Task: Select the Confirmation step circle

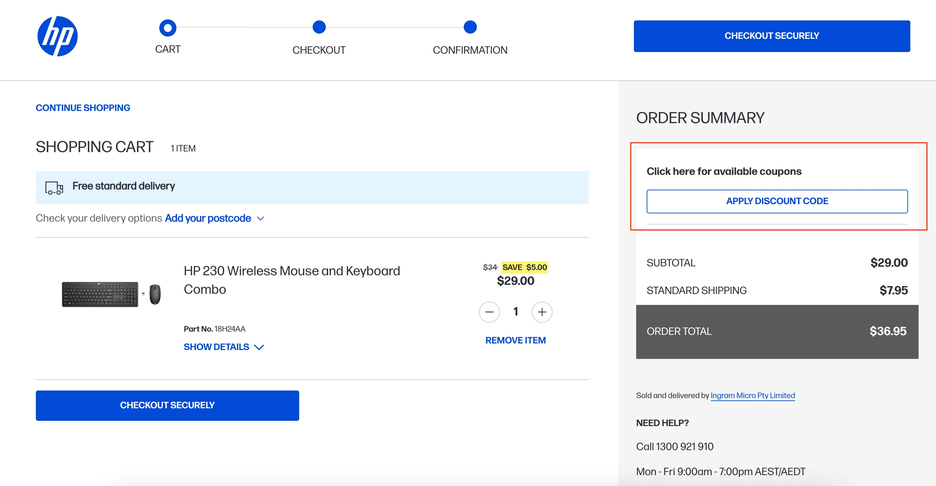Action: 470,27
